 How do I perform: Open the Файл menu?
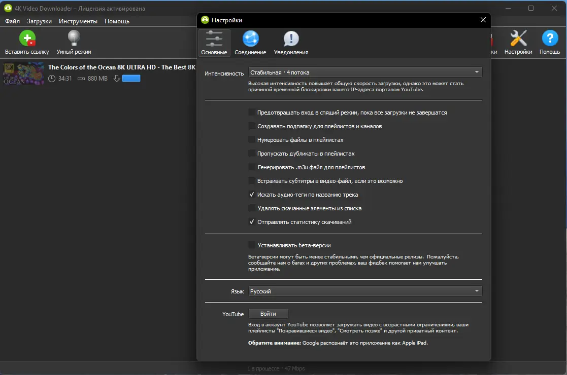pos(12,21)
